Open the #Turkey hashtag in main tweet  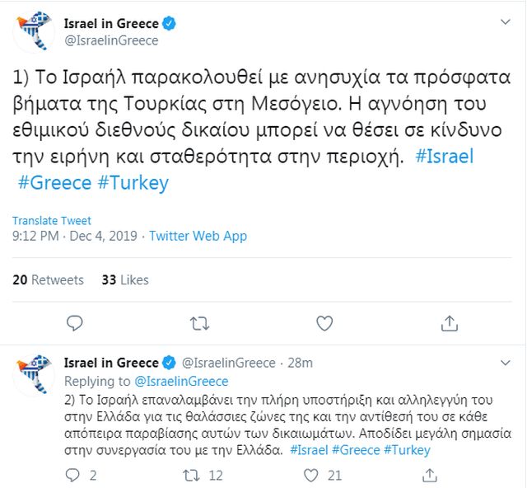(x=133, y=182)
